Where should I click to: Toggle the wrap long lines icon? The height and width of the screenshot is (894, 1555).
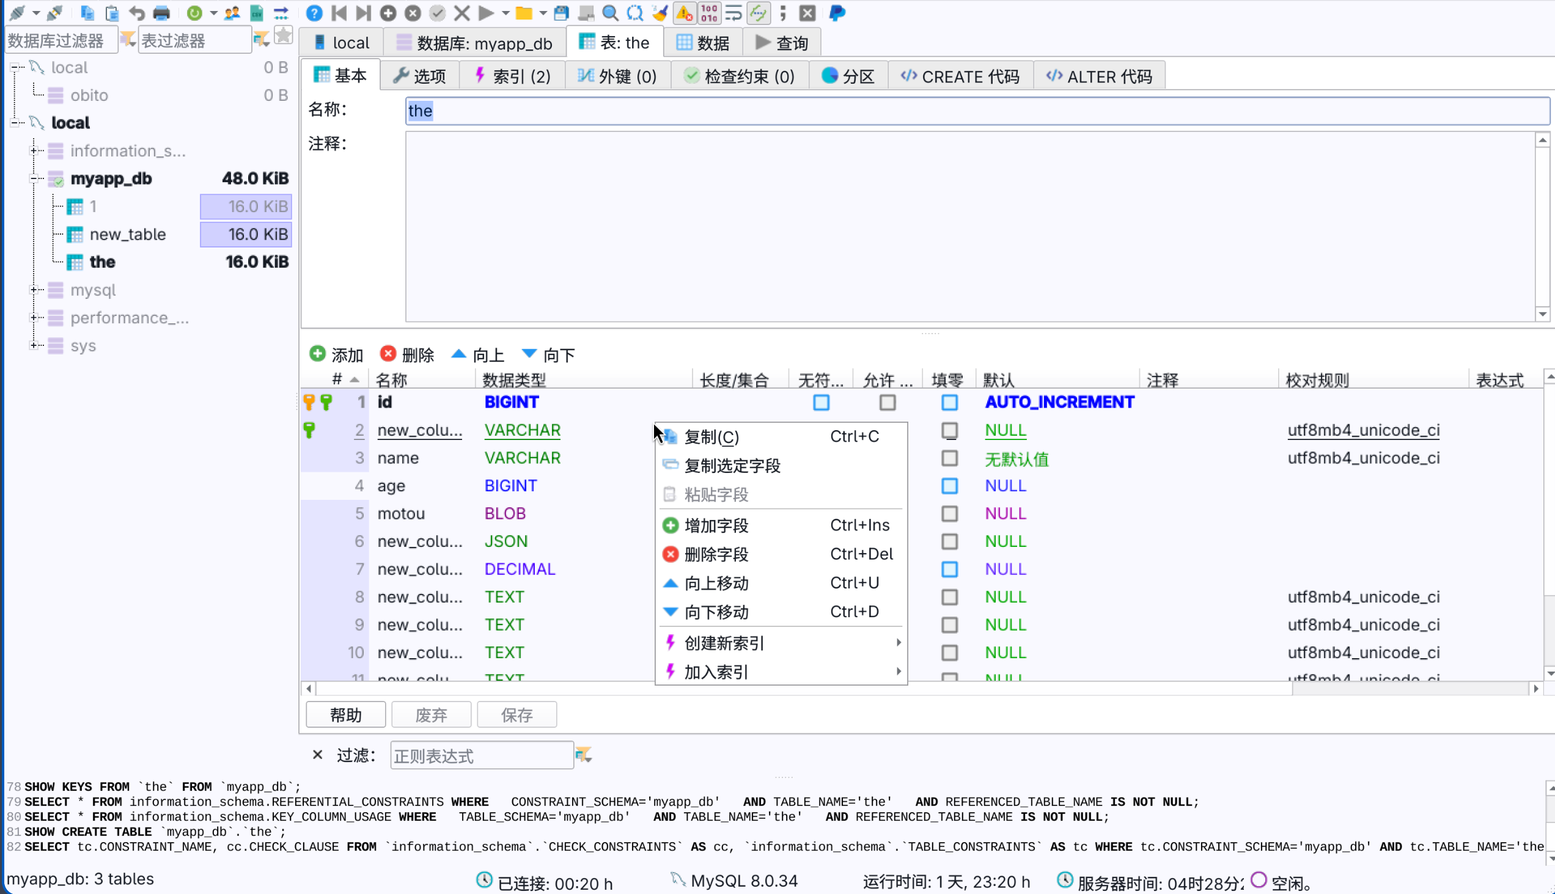[x=733, y=13]
